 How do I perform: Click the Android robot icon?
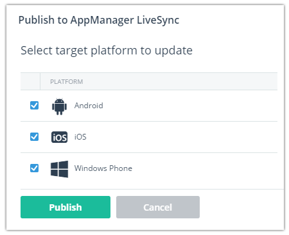59,106
